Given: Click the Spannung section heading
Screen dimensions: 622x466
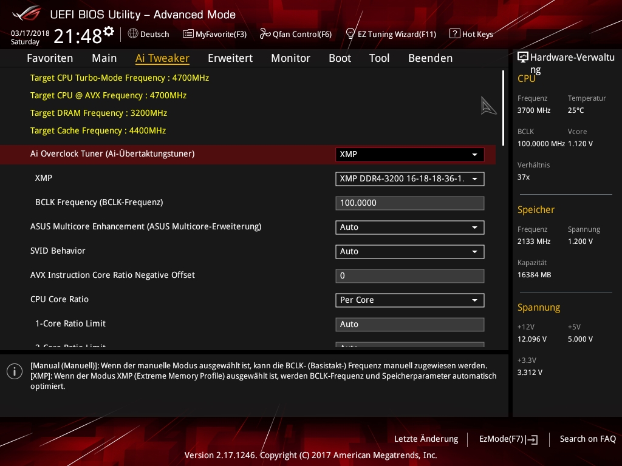Looking at the screenshot, I should click(x=539, y=308).
